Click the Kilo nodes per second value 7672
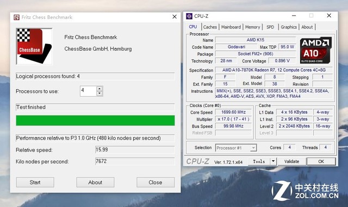Screen dimensions: 348x207 click(135, 161)
